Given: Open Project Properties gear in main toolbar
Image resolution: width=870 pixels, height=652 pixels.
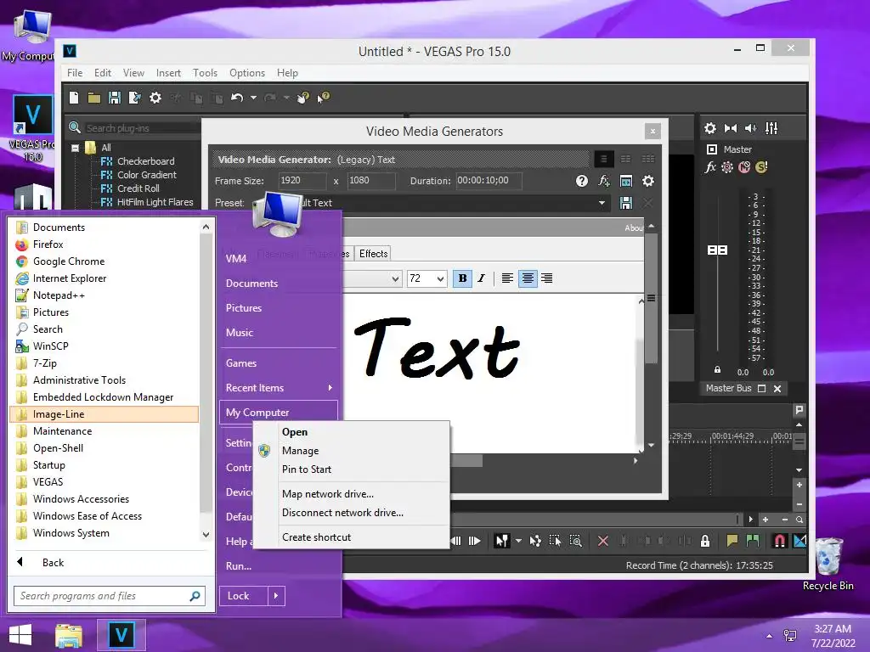Looking at the screenshot, I should (155, 98).
